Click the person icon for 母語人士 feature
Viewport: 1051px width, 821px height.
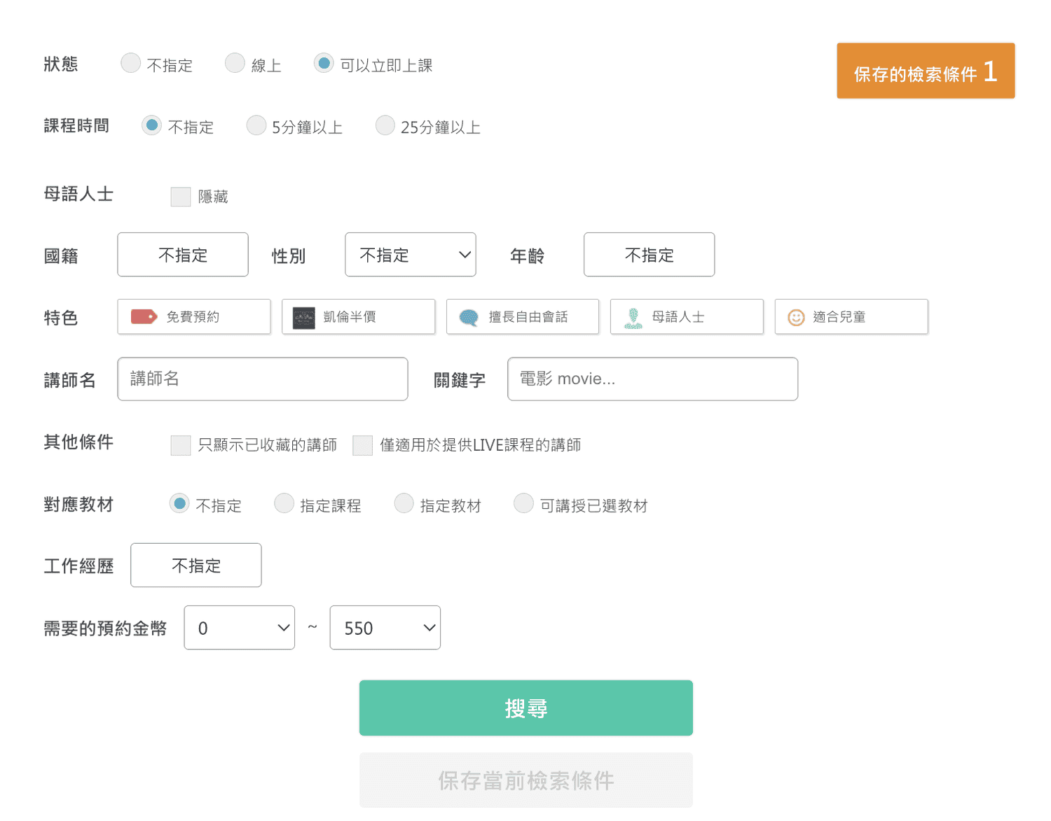(633, 318)
